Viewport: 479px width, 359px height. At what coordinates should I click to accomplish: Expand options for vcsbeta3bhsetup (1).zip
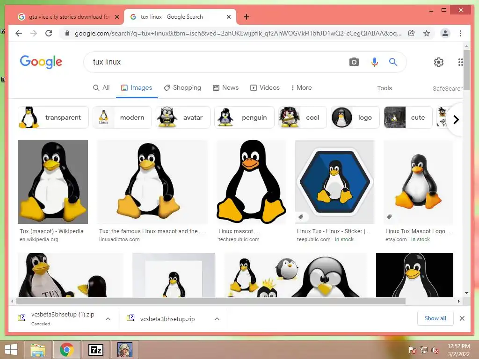click(x=108, y=319)
